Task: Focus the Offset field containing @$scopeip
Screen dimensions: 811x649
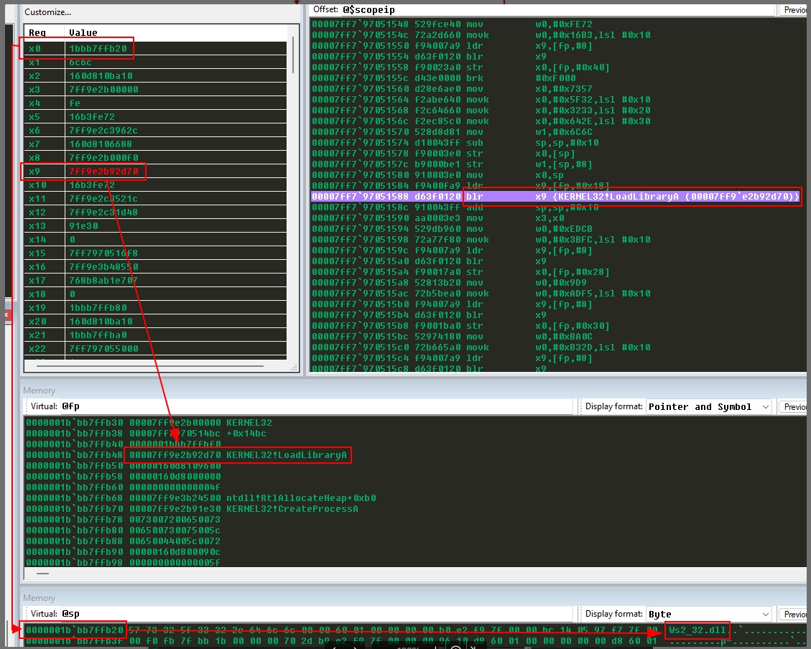Action: point(557,10)
